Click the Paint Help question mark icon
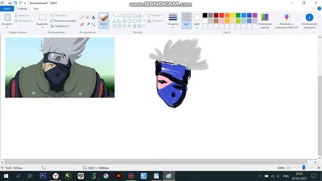Image resolution: width=322 pixels, height=181 pixels. 319,9
